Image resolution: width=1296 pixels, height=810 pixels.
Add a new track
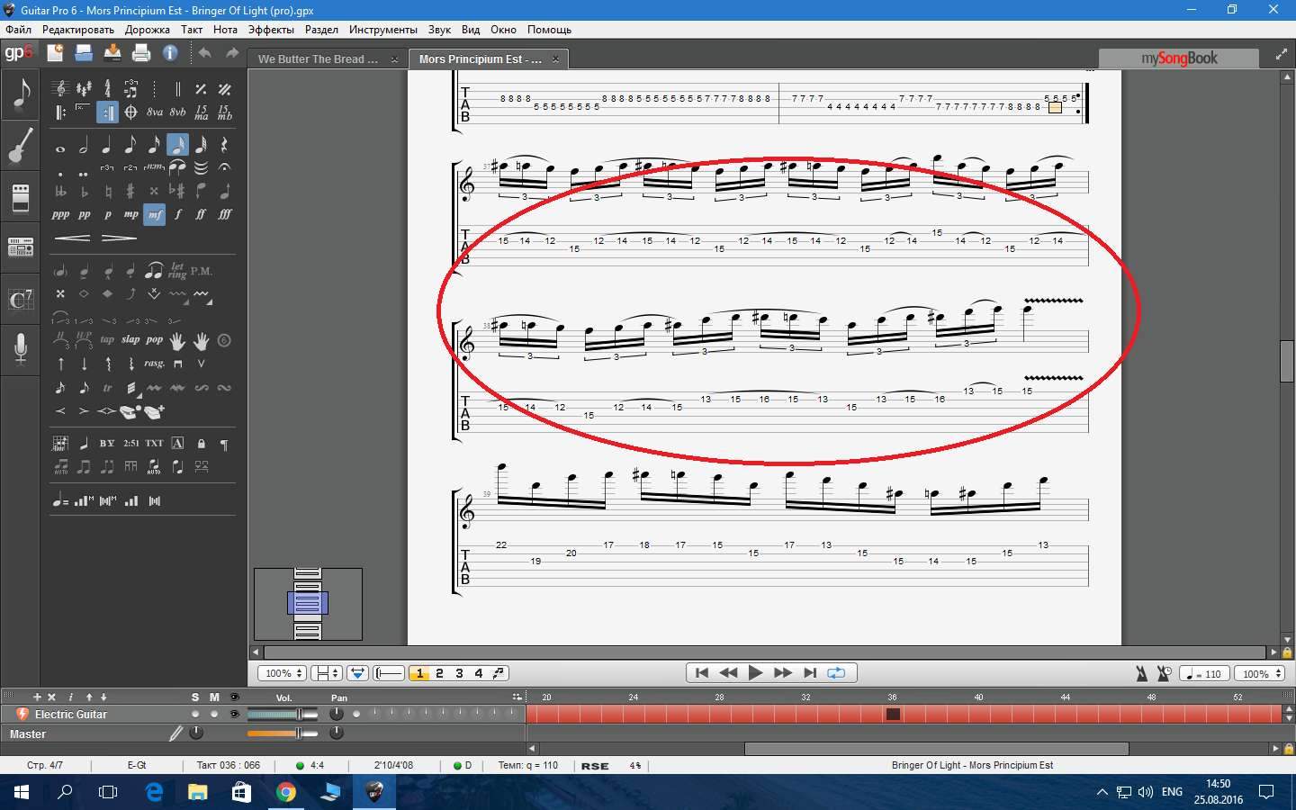[x=37, y=697]
